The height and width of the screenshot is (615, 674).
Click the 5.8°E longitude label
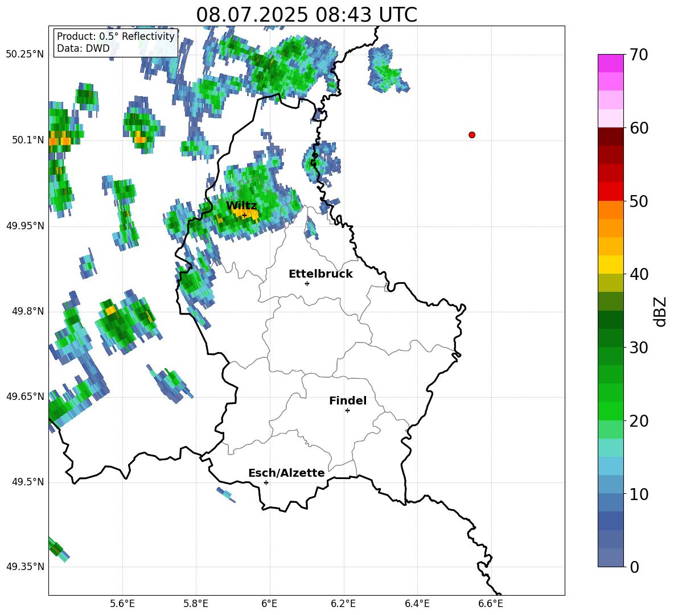click(x=196, y=604)
